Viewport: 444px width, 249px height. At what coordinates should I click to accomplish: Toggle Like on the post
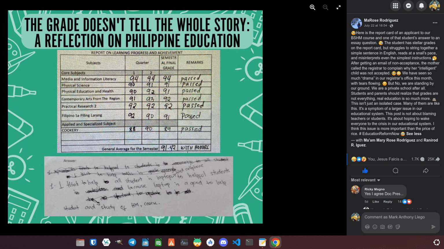point(365,171)
